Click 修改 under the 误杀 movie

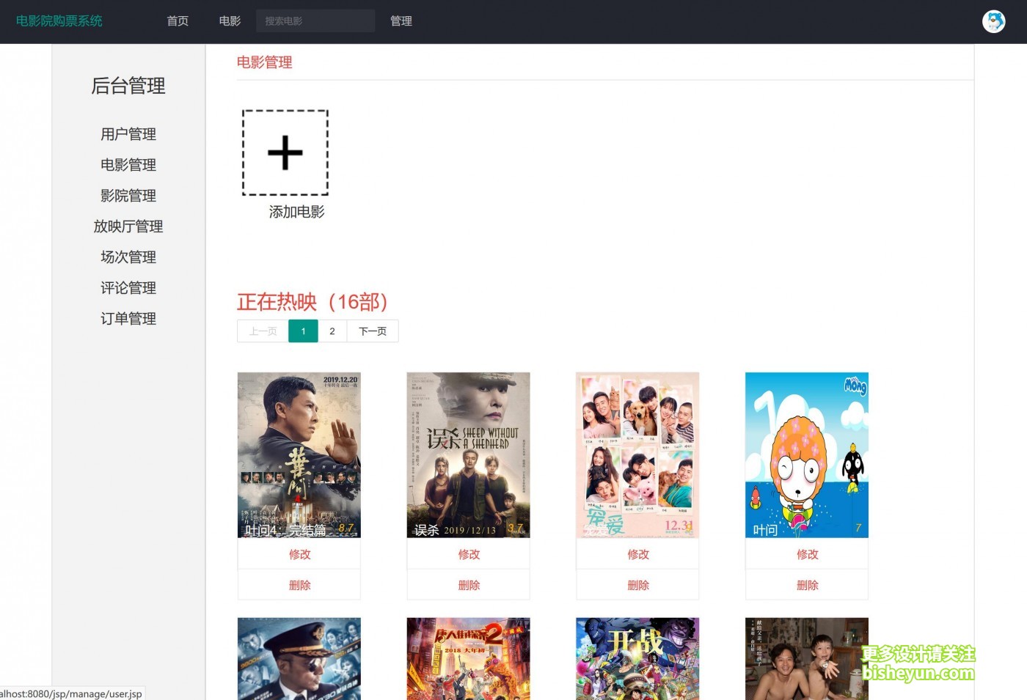point(469,554)
